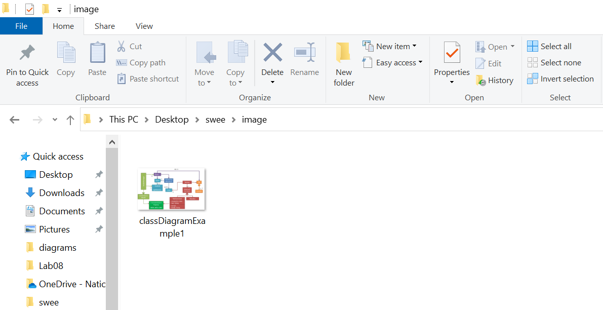Click the Forward navigation arrow
The width and height of the screenshot is (603, 310).
click(37, 120)
